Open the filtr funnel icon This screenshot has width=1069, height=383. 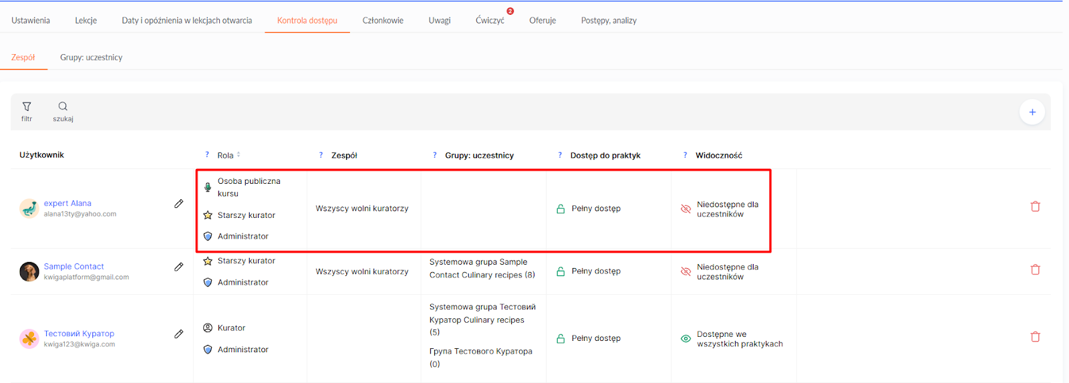pyautogui.click(x=27, y=107)
